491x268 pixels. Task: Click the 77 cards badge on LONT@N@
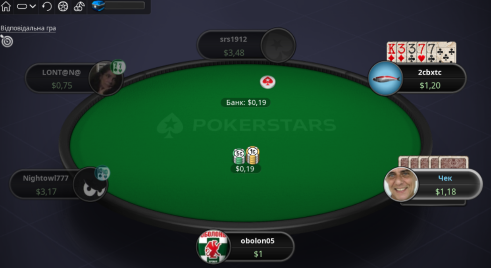(118, 67)
